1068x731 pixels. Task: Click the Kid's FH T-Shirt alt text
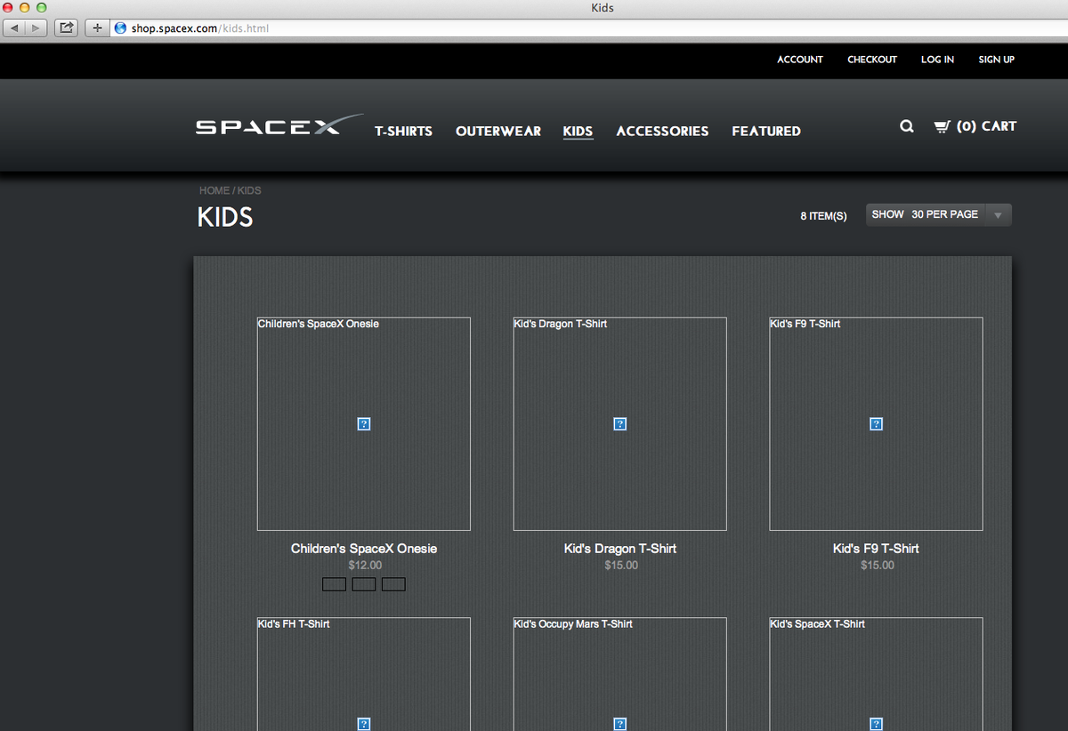[x=294, y=624]
